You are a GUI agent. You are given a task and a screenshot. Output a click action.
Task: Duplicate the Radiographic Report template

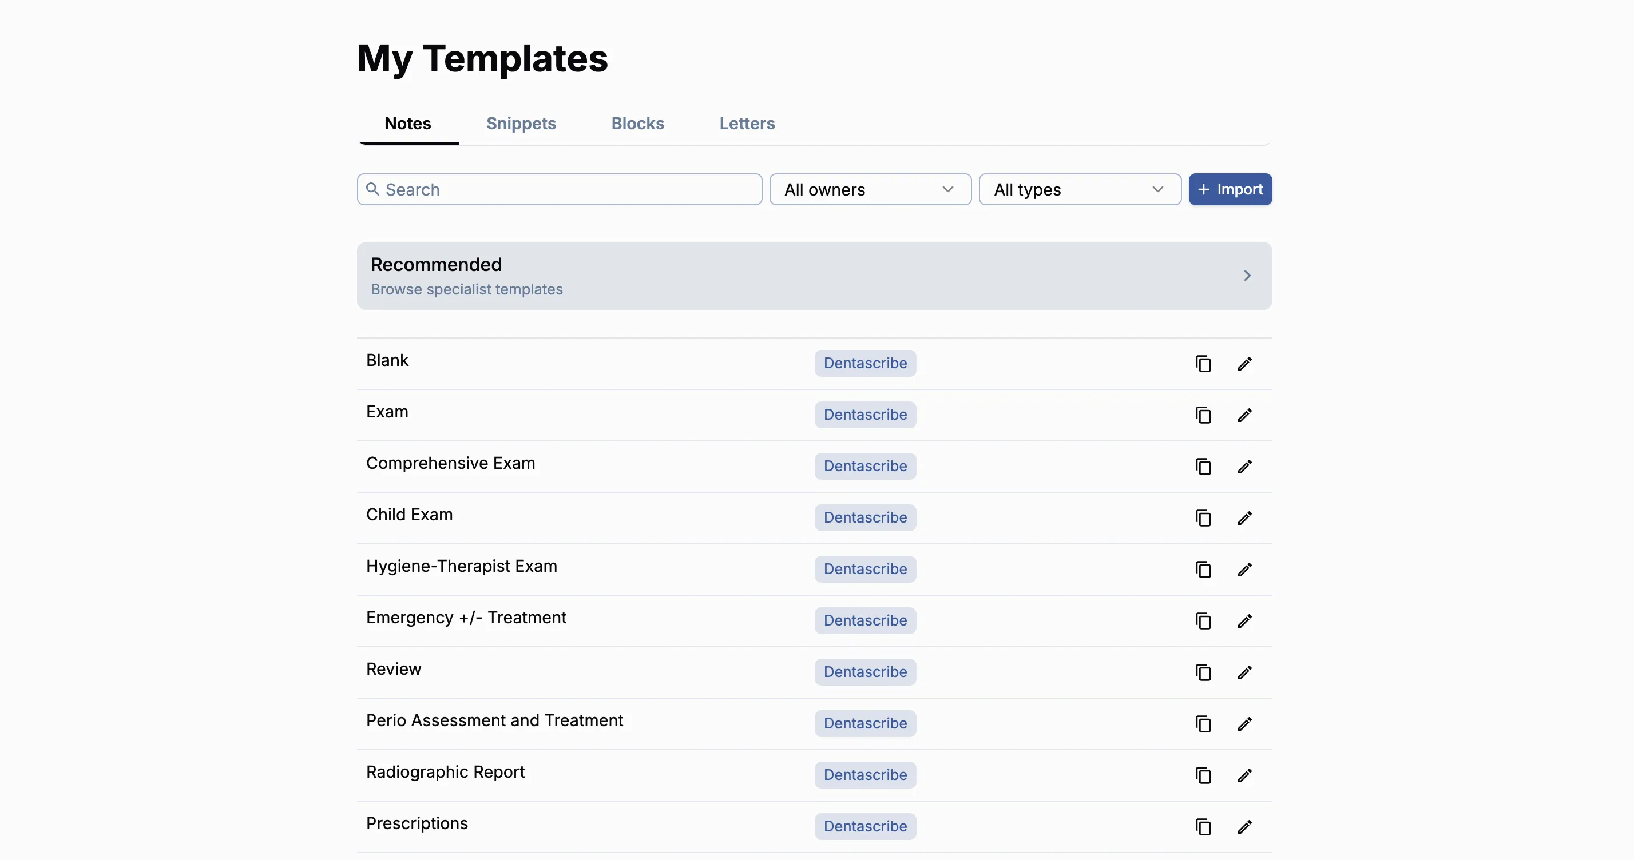pos(1203,775)
